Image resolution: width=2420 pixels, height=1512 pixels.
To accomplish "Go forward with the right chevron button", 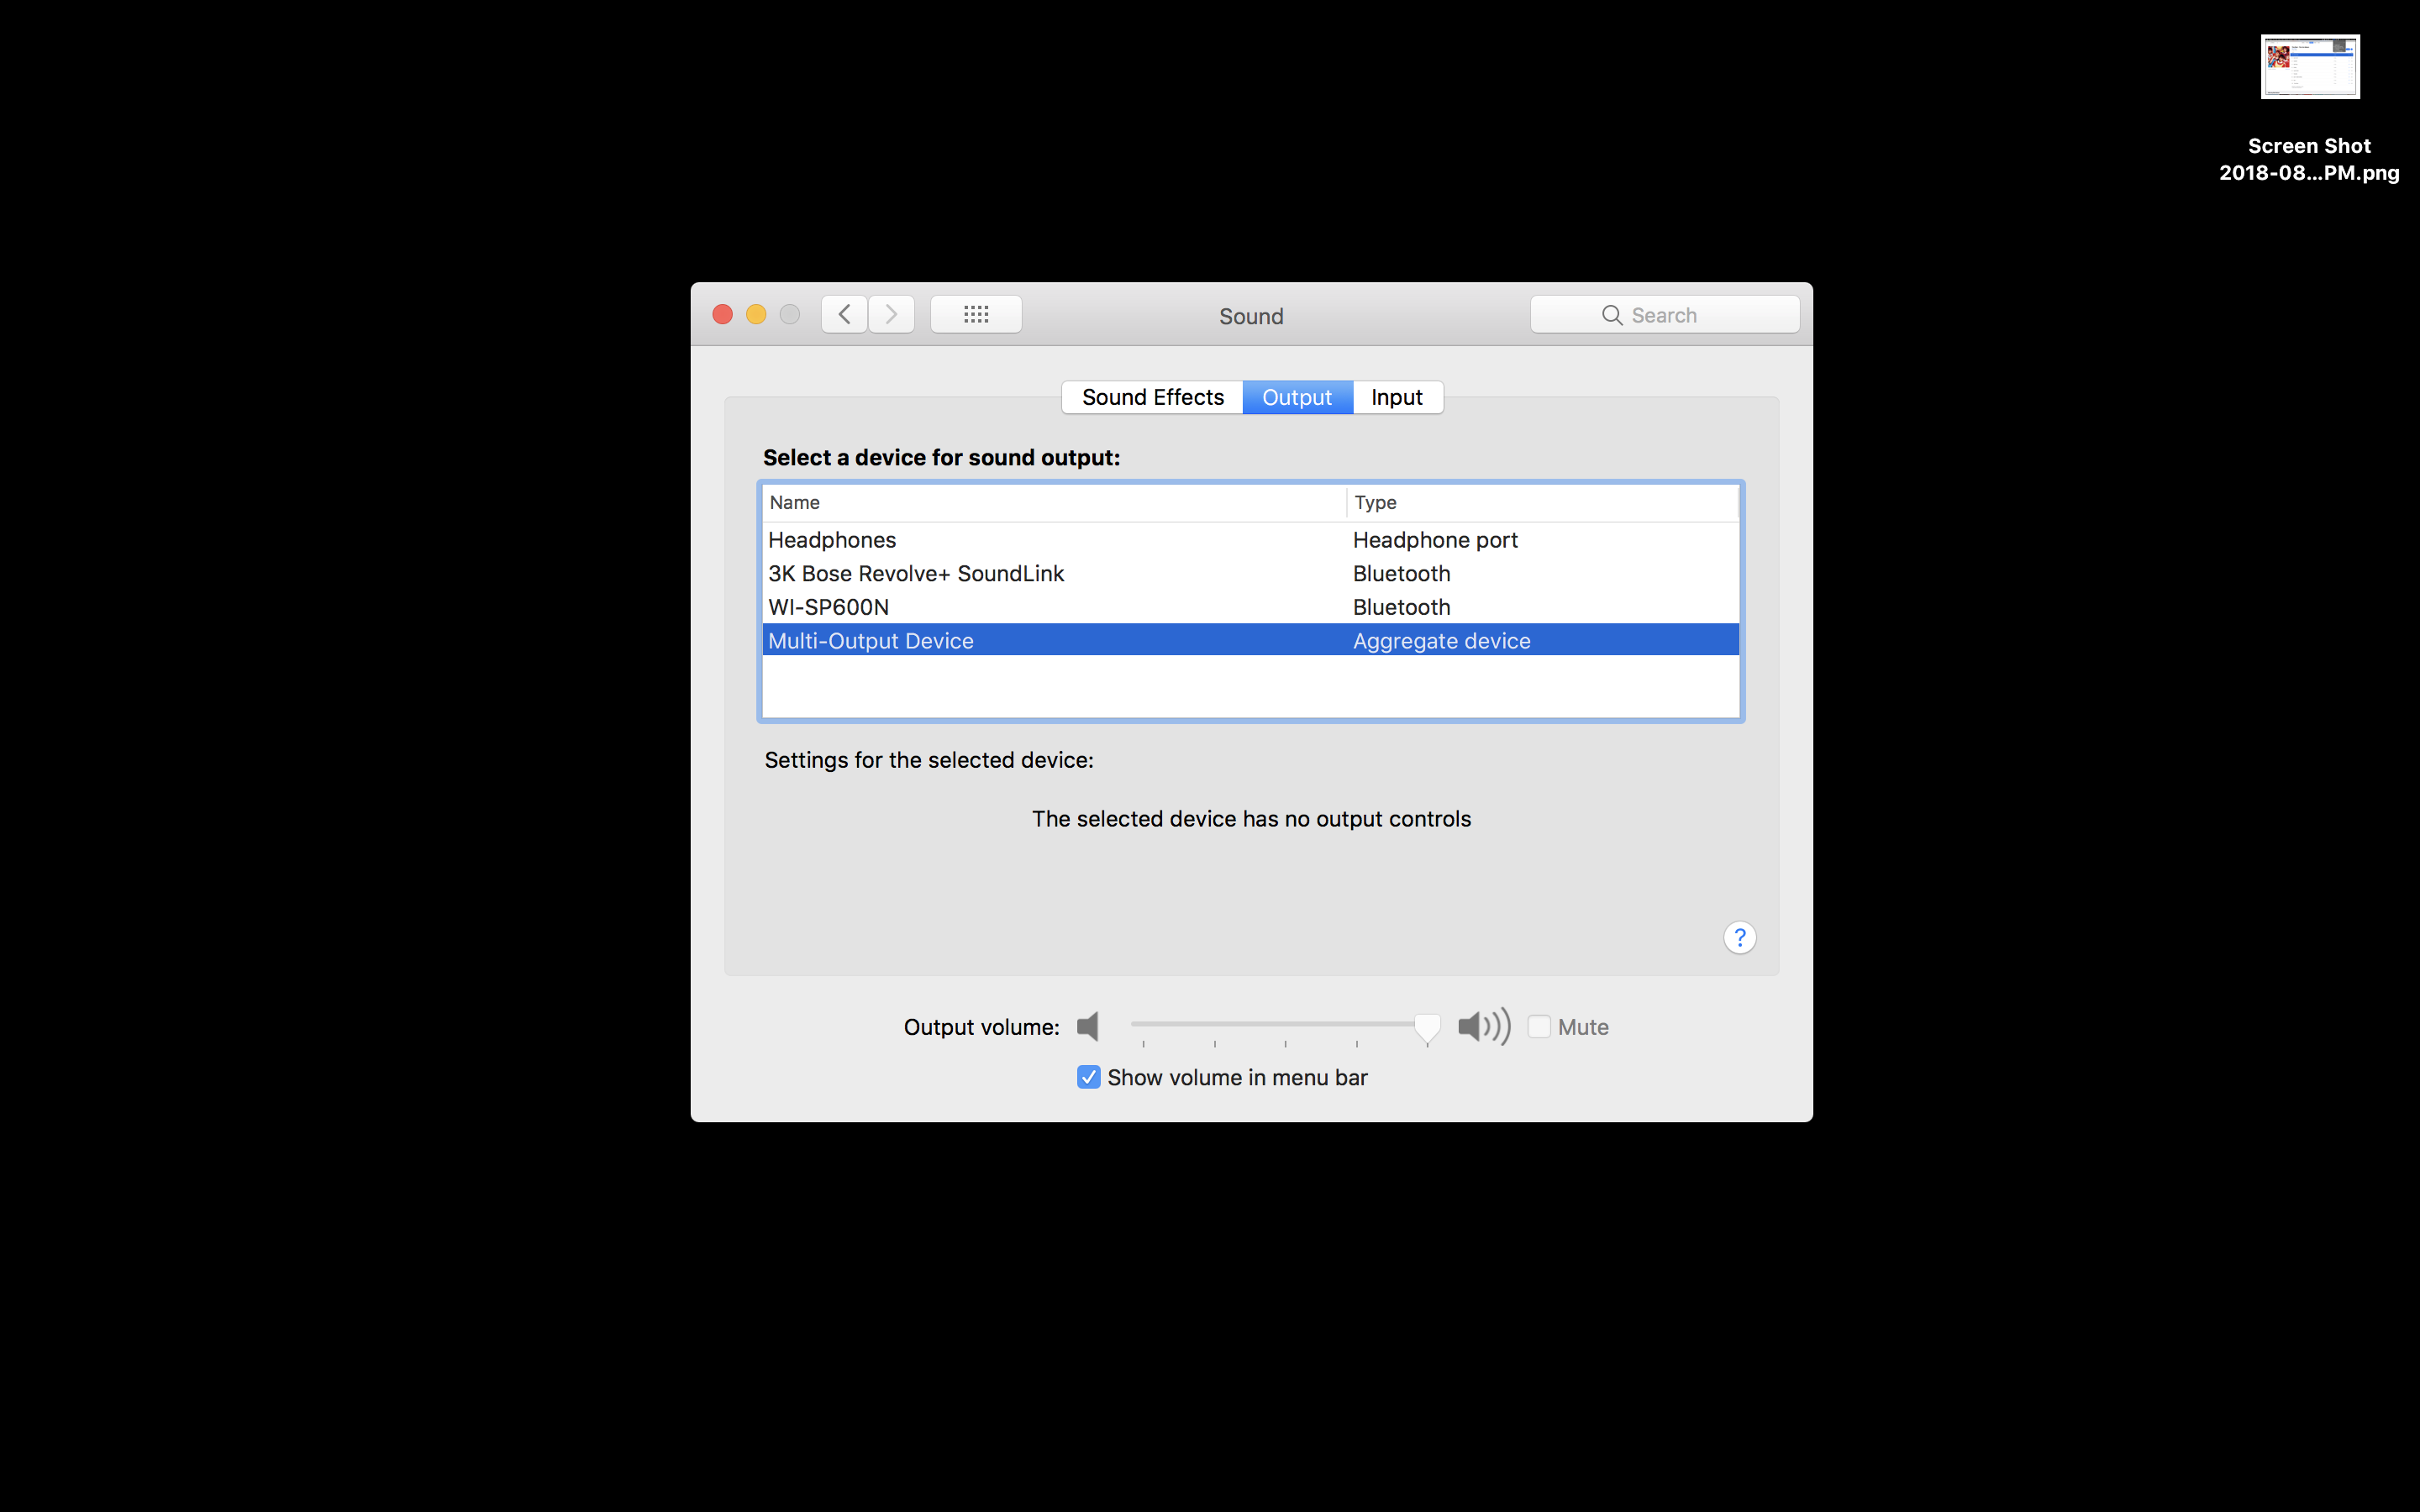I will coord(891,315).
